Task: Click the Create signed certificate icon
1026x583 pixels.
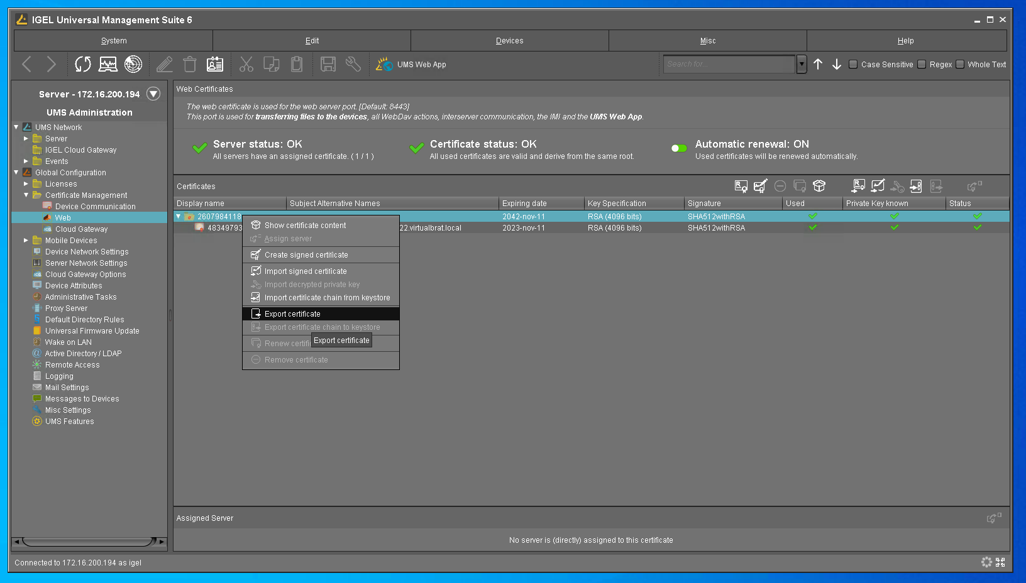Action: point(760,186)
